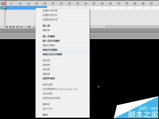This screenshot has height=119, width=159.
Task: Step back one frame button
Action: click(x=10, y=27)
